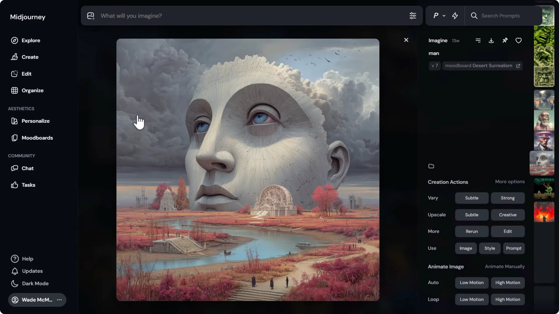
Task: Open moodboard Desert Surrealism external link
Action: pyautogui.click(x=518, y=66)
